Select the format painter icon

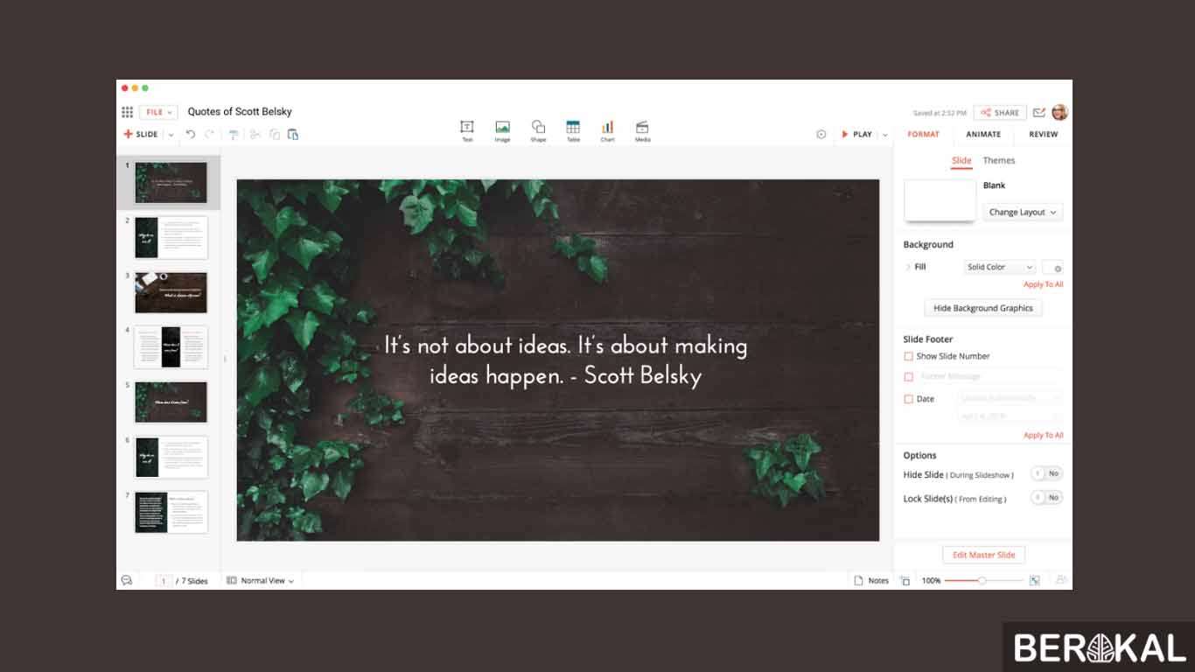coord(234,134)
